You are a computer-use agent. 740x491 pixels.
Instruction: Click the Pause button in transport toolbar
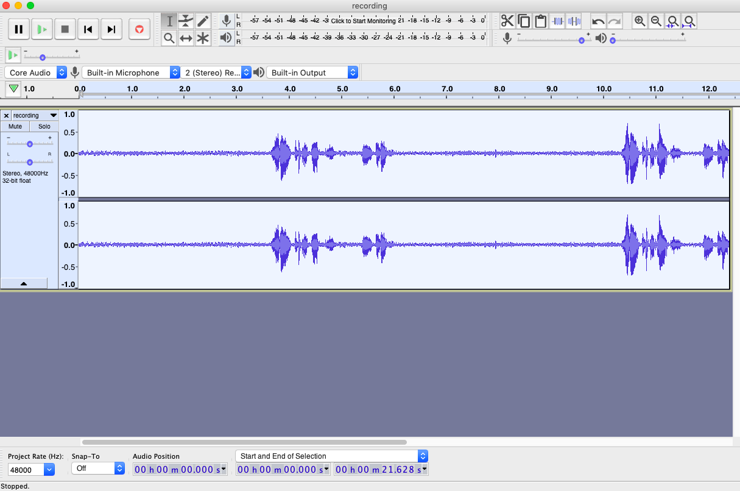(x=19, y=29)
